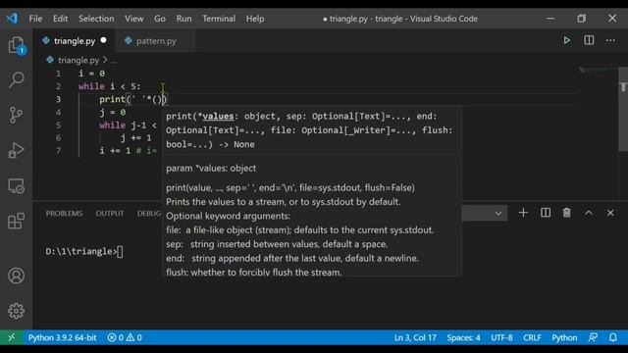Select the Python 3.9.2 64-bit interpreter

click(x=62, y=337)
